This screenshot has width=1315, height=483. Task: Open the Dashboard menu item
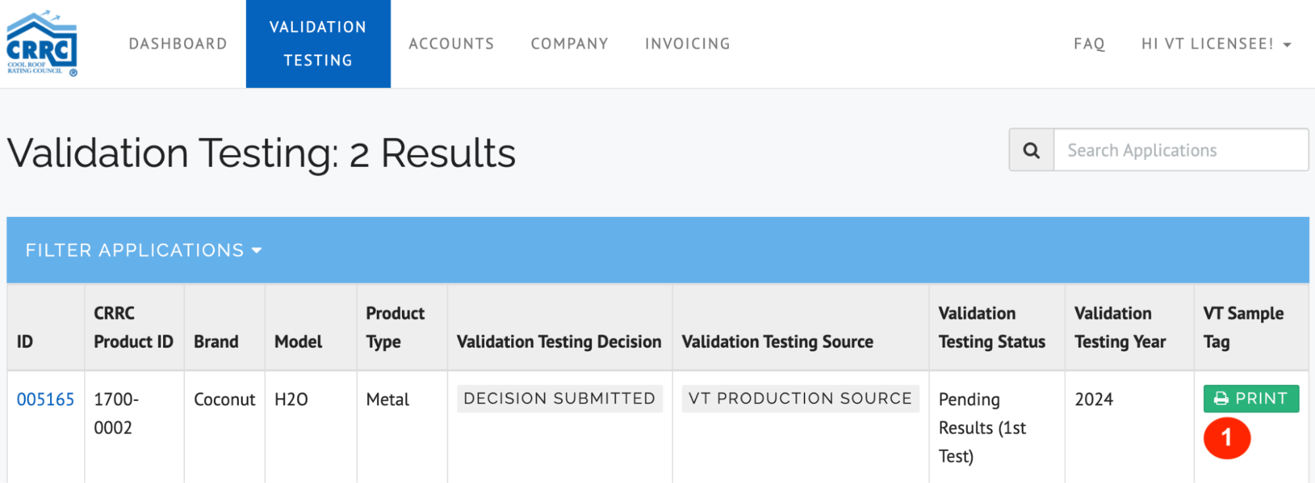178,44
